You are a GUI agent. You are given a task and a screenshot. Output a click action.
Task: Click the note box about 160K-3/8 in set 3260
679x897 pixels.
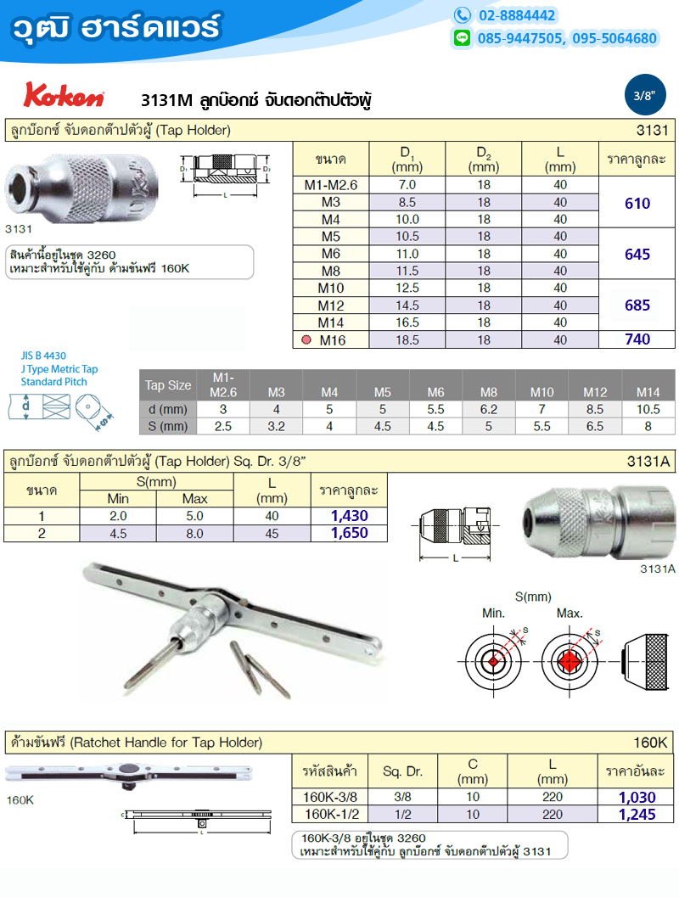[x=430, y=845]
